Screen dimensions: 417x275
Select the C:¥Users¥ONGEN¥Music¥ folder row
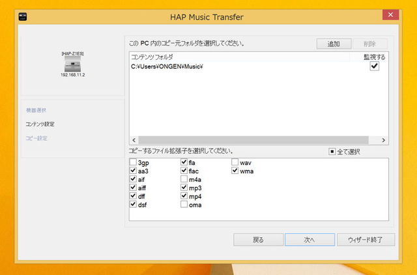click(259, 66)
